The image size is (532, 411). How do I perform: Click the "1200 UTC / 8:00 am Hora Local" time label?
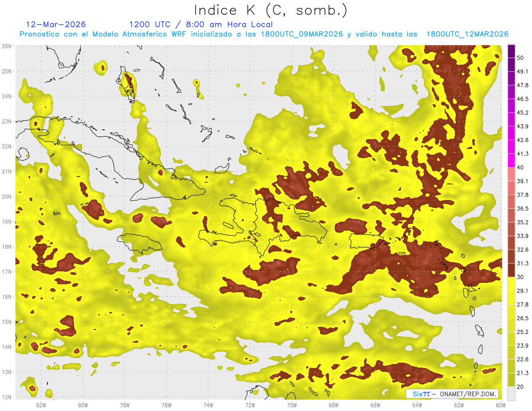point(201,24)
